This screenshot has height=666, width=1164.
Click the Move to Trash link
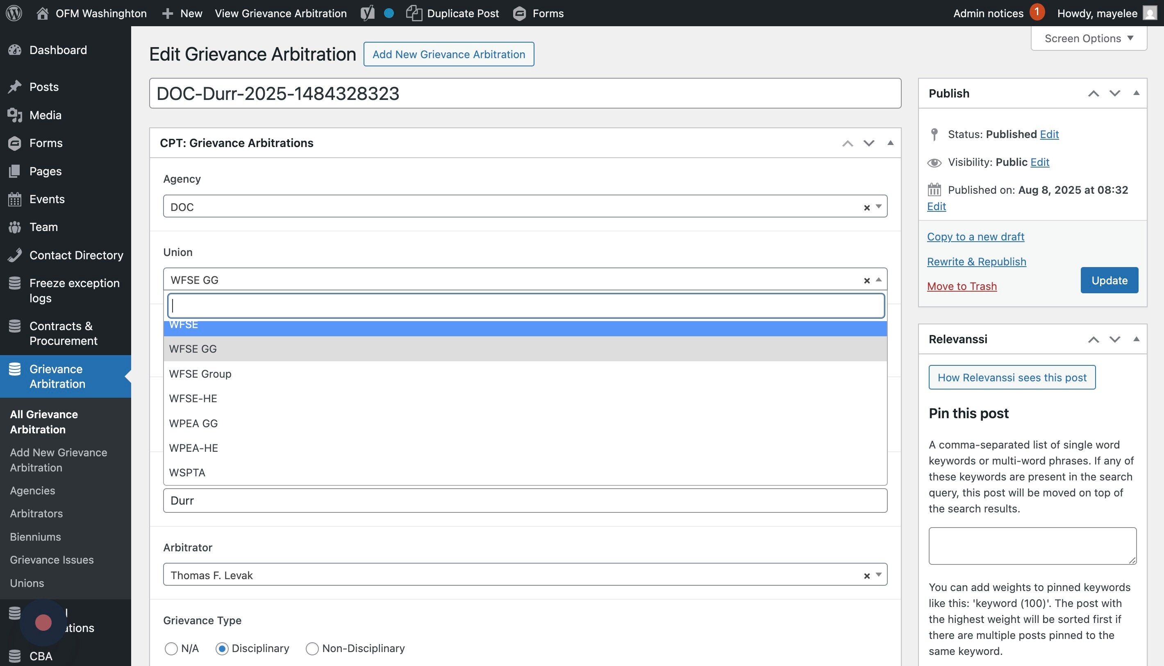point(962,286)
